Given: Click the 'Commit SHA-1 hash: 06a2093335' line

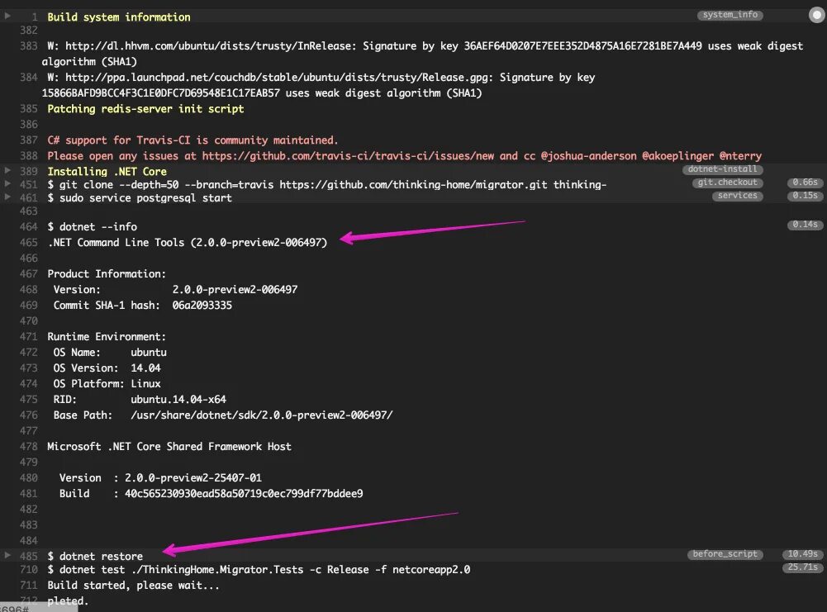Looking at the screenshot, I should click(142, 306).
